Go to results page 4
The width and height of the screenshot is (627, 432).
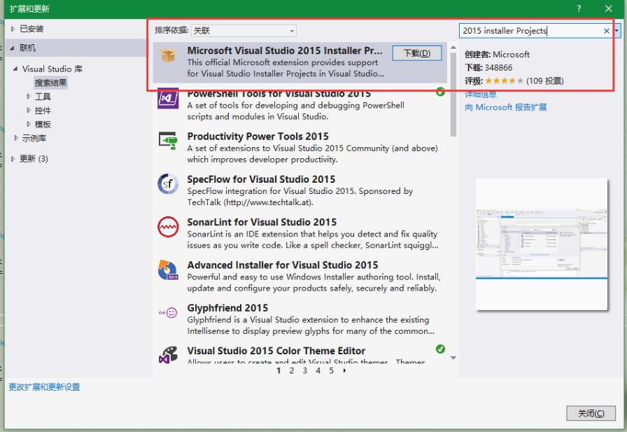coord(318,370)
